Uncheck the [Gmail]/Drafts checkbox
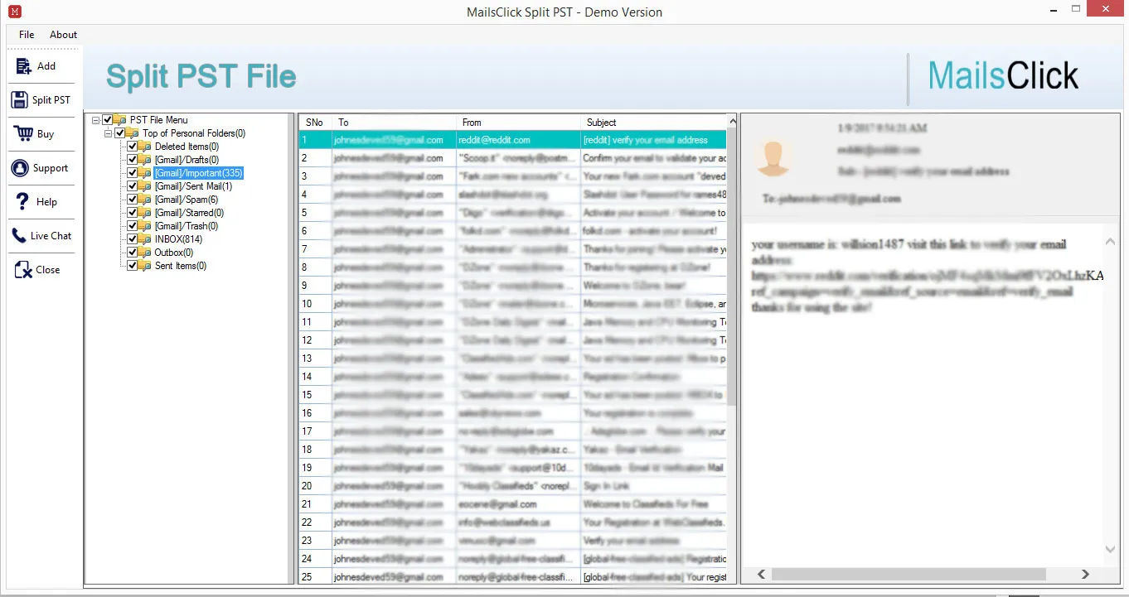 coord(132,160)
